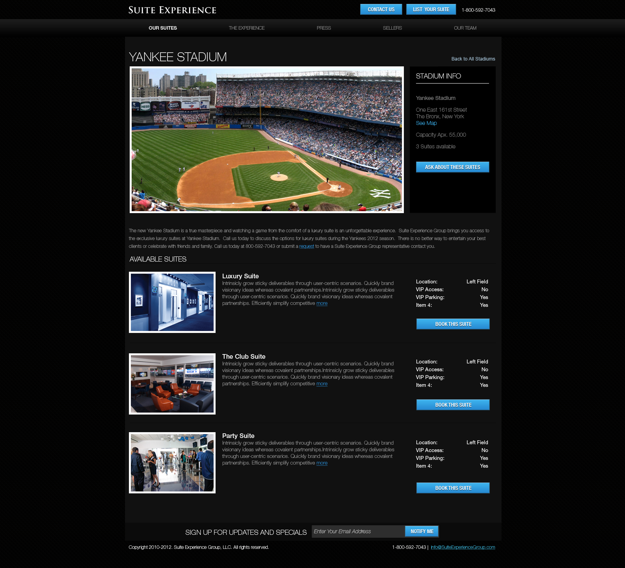Click The Club Suite title
625x568 pixels.
click(244, 356)
